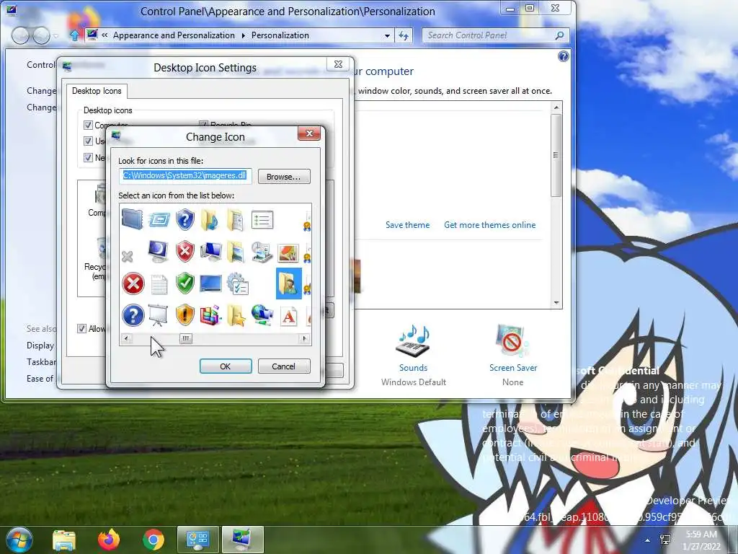Select the dark blue folder icon
This screenshot has width=738, height=554.
pyautogui.click(x=133, y=220)
